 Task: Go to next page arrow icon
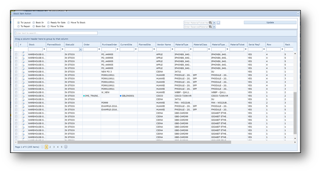click(x=66, y=147)
